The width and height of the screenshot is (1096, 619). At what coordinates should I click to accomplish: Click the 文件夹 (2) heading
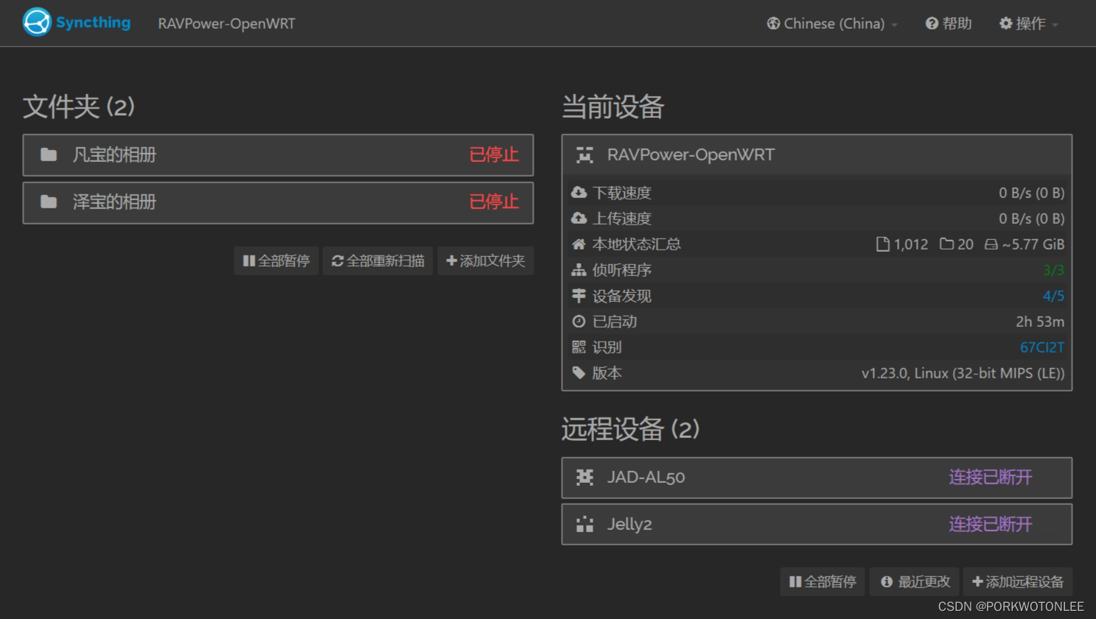click(x=79, y=107)
